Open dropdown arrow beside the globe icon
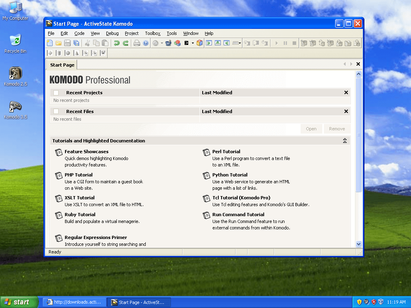This screenshot has width=411, height=308. pos(162,43)
